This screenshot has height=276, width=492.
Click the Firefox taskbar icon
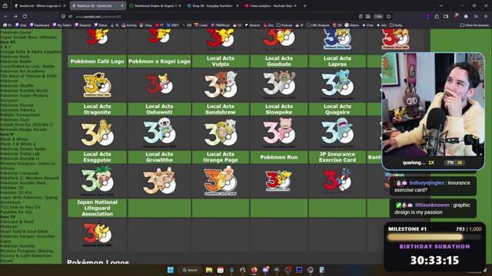click(254, 270)
